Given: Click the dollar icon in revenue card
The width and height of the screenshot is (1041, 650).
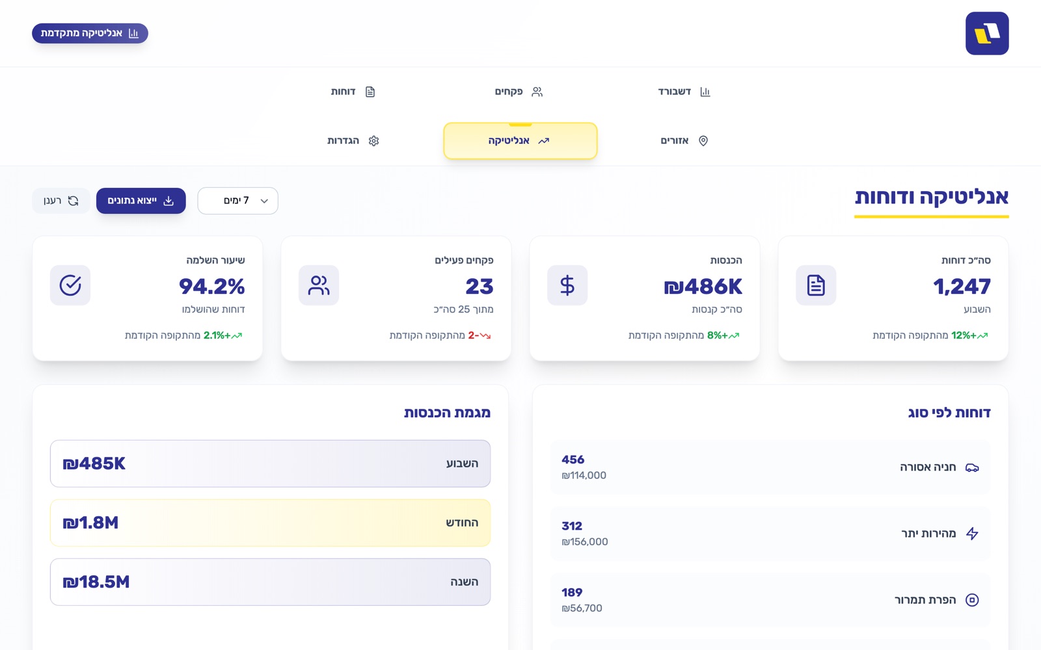Looking at the screenshot, I should 567,285.
